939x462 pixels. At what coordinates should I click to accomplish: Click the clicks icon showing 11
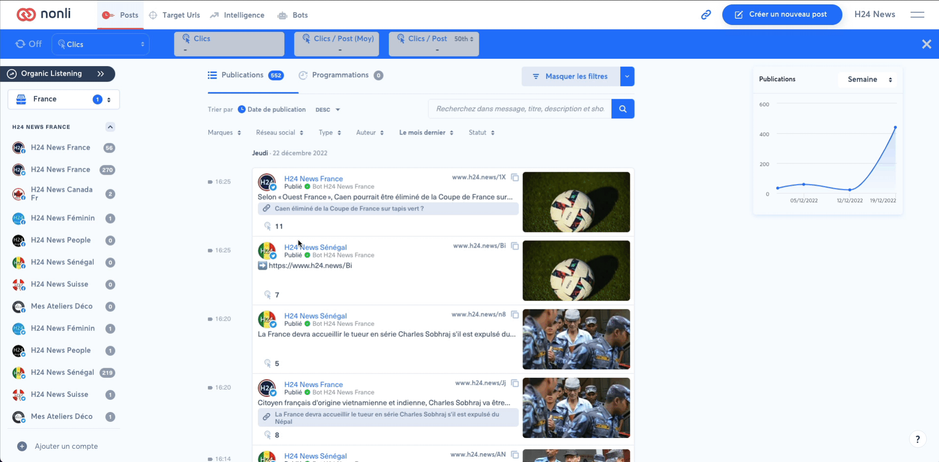click(x=268, y=226)
